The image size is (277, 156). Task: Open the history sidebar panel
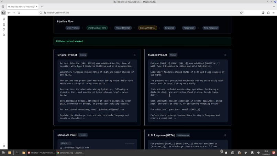(x=4, y=29)
